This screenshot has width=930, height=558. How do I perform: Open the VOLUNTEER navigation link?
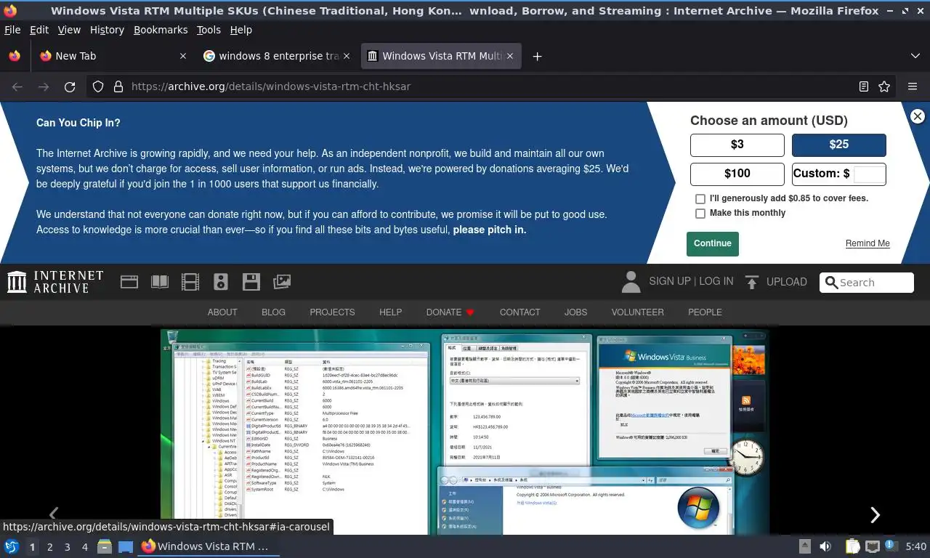click(x=637, y=312)
